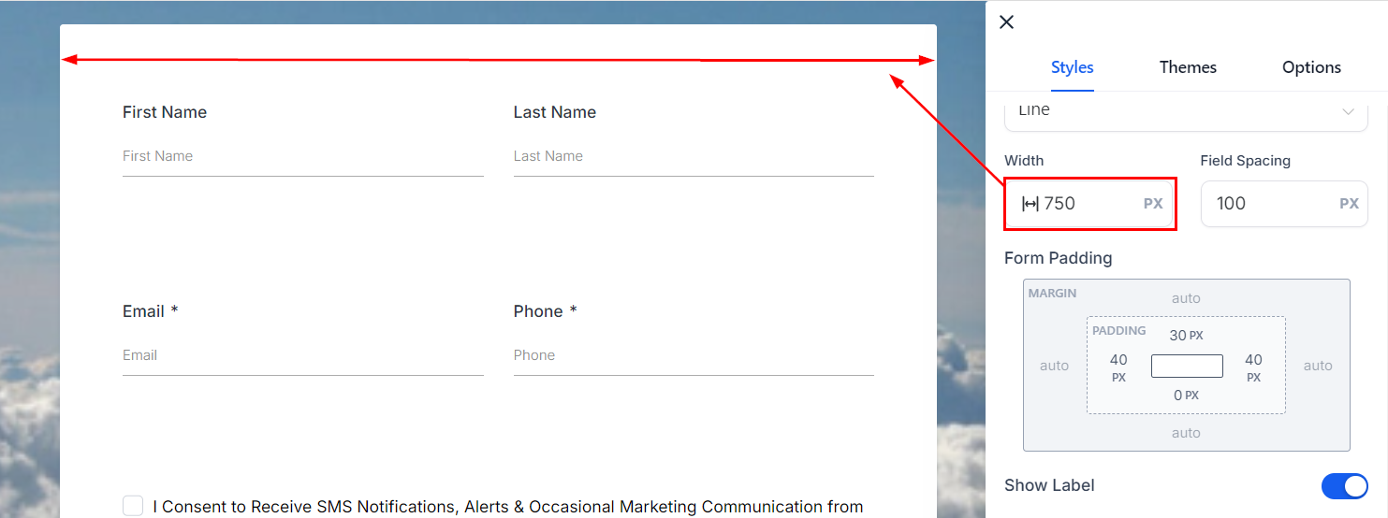The width and height of the screenshot is (1388, 518).
Task: Click the left padding value 40
Action: coord(1118,360)
